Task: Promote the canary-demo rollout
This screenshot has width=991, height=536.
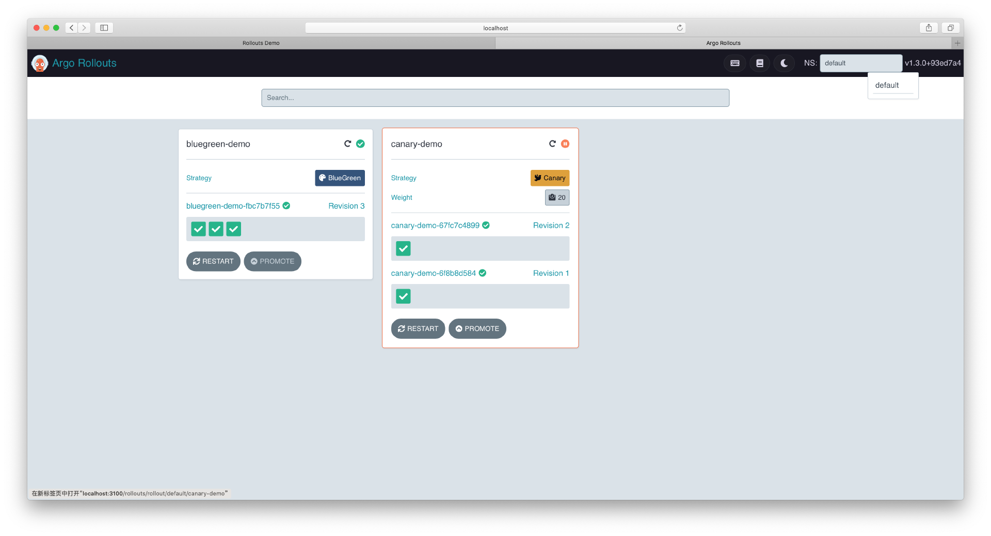Action: click(477, 328)
